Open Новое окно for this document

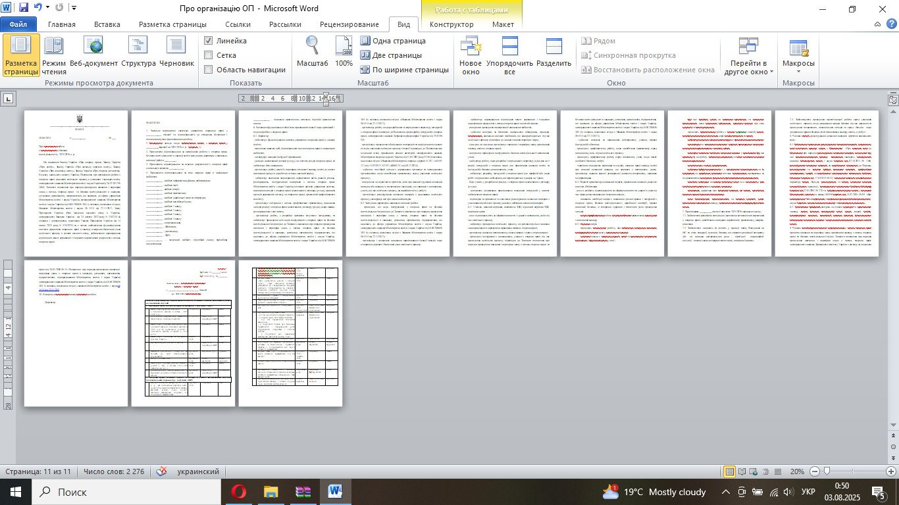coord(471,55)
